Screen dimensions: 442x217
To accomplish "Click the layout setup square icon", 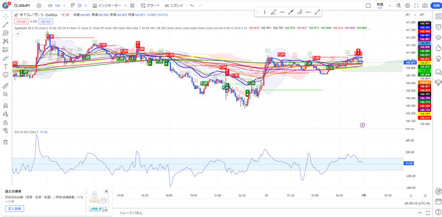I will click(x=368, y=6).
